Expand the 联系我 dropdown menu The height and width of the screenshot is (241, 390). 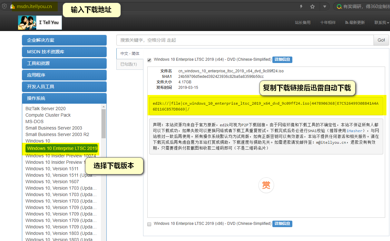382,23
